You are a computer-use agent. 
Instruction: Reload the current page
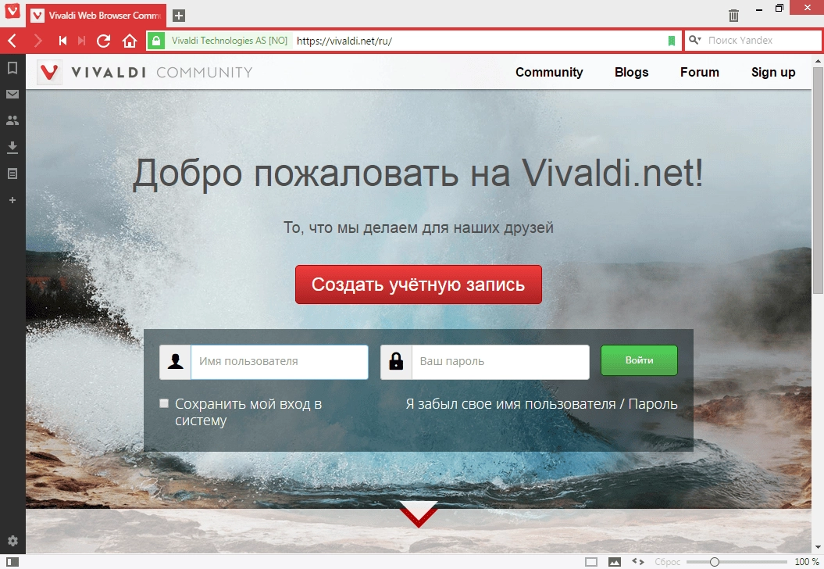tap(104, 41)
